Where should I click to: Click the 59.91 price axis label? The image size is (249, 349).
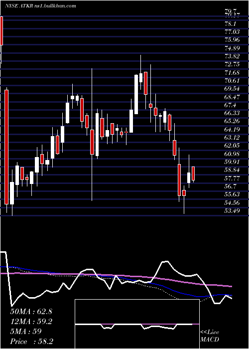233,162
